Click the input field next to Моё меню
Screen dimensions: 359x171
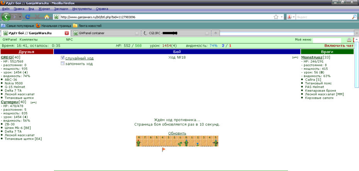point(327,40)
